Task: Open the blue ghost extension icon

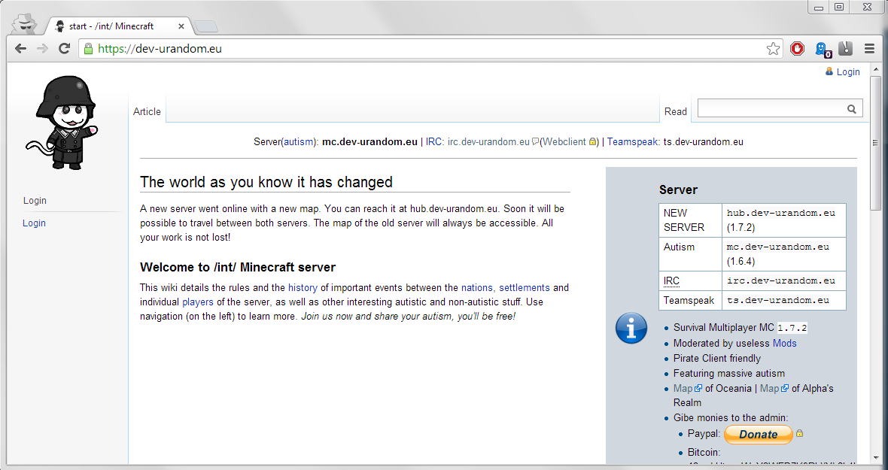Action: pyautogui.click(x=823, y=49)
